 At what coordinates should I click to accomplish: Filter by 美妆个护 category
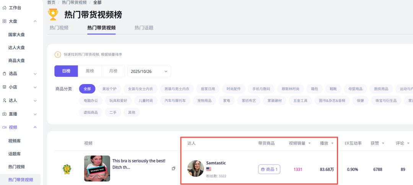[109, 89]
